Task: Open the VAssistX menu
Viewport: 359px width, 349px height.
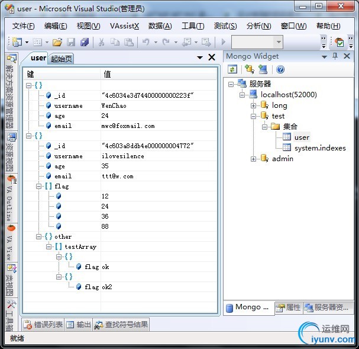Action: tap(124, 26)
